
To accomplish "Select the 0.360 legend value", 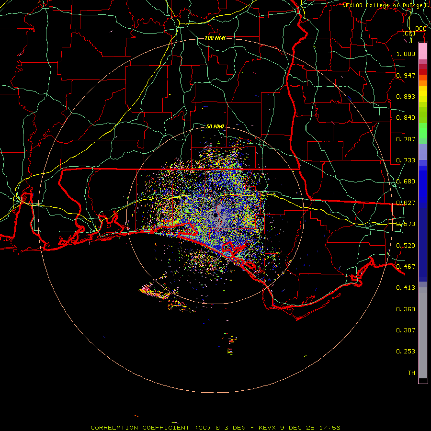I will (x=406, y=309).
